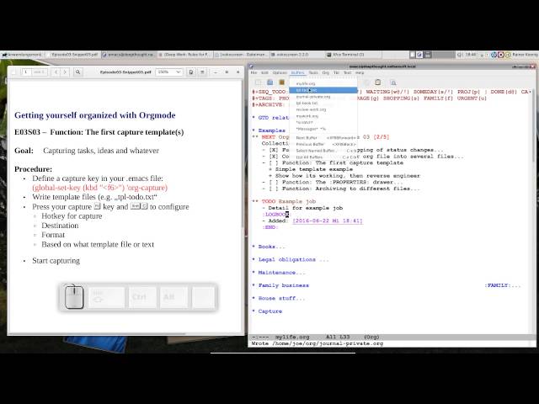Image resolution: width=539 pixels, height=404 pixels.
Task: Click the new file icon in Emacs toolbar
Action: coord(259,82)
